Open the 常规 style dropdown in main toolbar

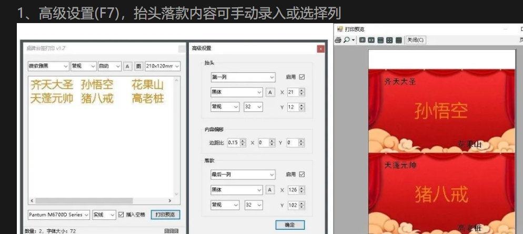83,66
